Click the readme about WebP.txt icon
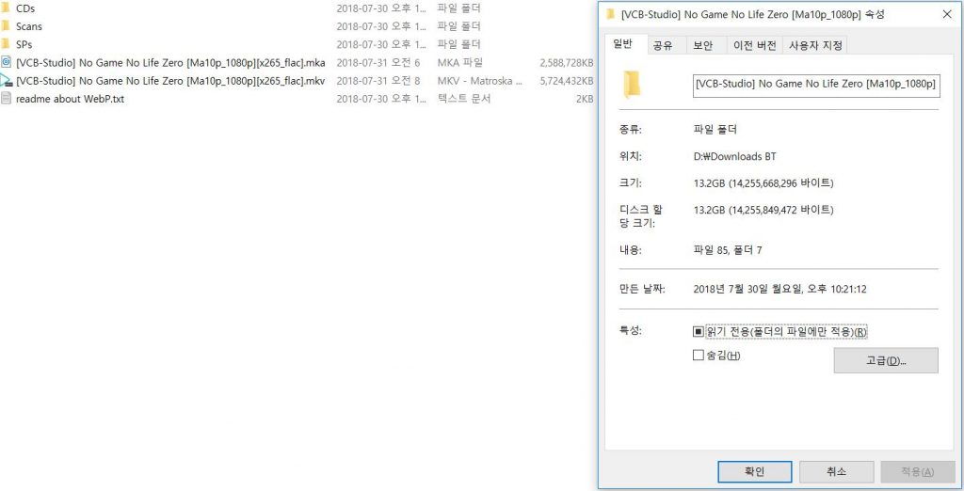The image size is (964, 491). point(7,99)
